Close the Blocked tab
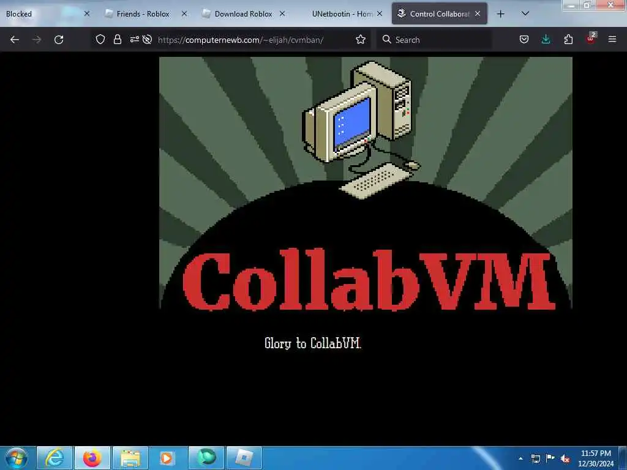Image resolution: width=627 pixels, height=470 pixels. [x=87, y=13]
